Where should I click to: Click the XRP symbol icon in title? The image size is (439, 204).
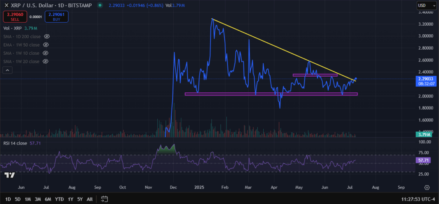pos(6,5)
